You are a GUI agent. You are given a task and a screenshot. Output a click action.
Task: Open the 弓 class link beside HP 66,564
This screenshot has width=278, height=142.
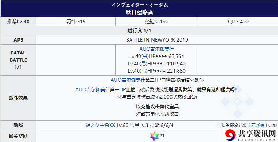click(145, 57)
